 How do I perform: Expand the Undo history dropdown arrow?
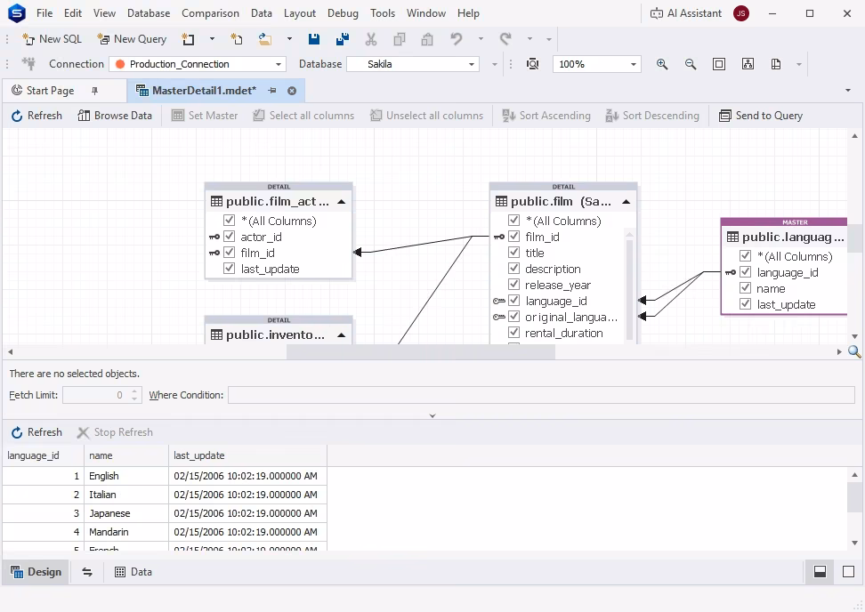click(481, 39)
